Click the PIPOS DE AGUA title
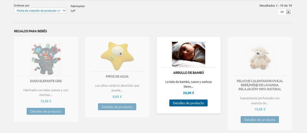 (117, 76)
